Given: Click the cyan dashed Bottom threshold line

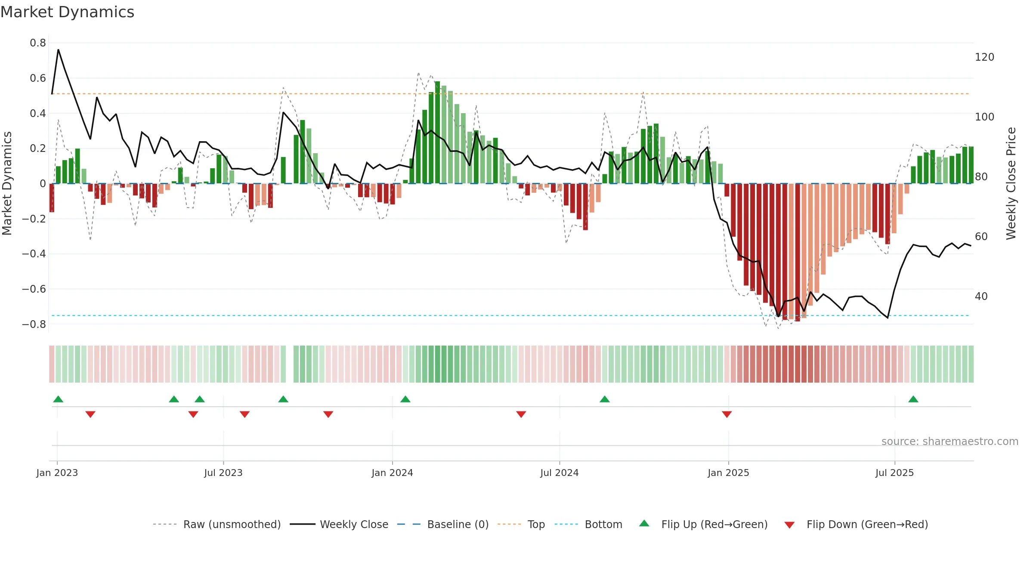Looking at the screenshot, I should 510,316.
